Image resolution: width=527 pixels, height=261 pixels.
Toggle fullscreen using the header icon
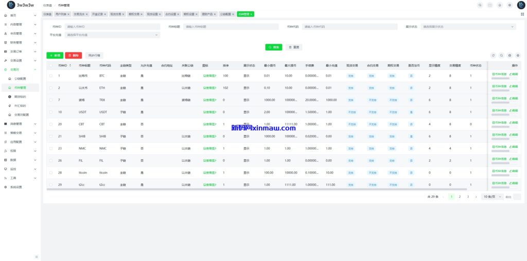(x=490, y=5)
